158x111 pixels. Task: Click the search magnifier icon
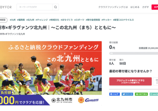56,7
